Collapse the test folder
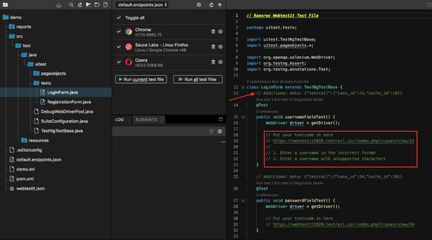 pyautogui.click(x=18, y=46)
